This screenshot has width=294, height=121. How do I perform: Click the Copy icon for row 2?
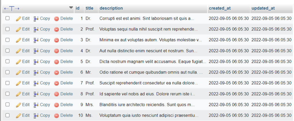(x=36, y=29)
